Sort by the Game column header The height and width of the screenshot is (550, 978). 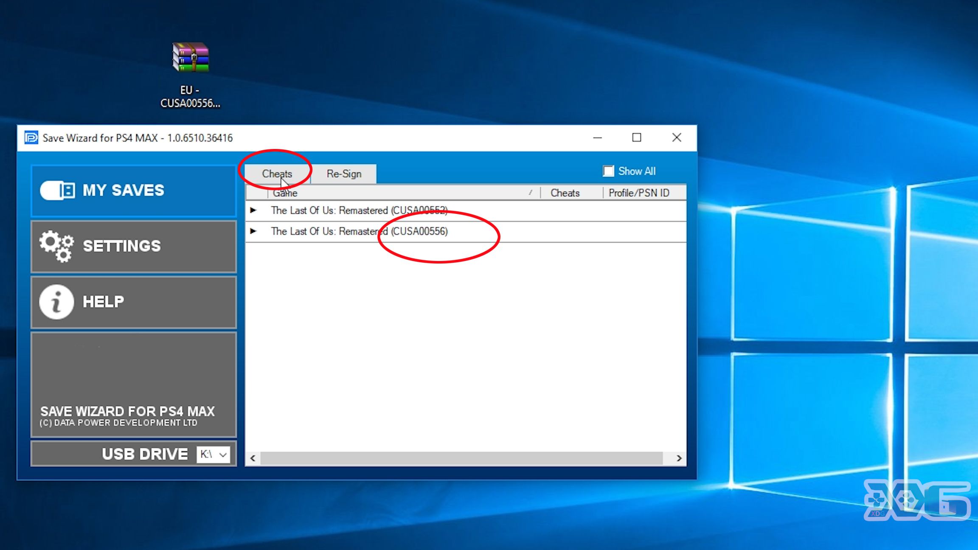(x=403, y=193)
